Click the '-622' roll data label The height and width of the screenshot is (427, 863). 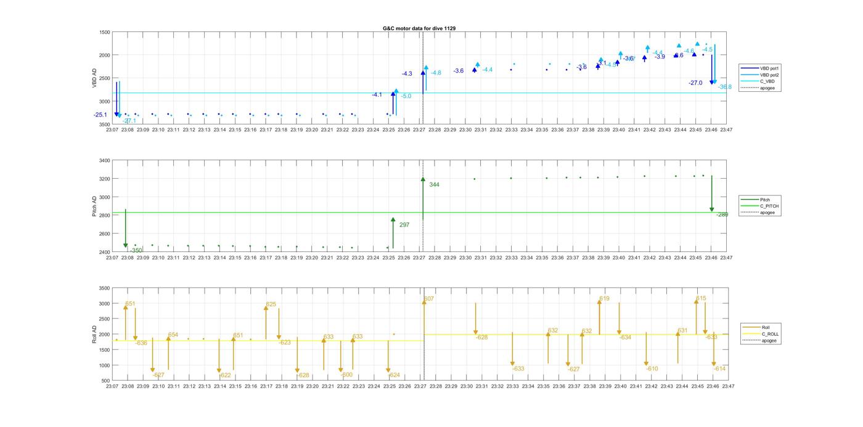pos(225,375)
